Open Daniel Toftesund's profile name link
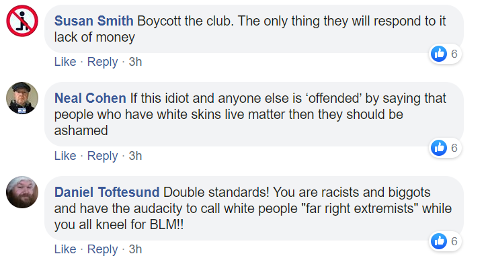This screenshot has height=258, width=488. (x=107, y=192)
